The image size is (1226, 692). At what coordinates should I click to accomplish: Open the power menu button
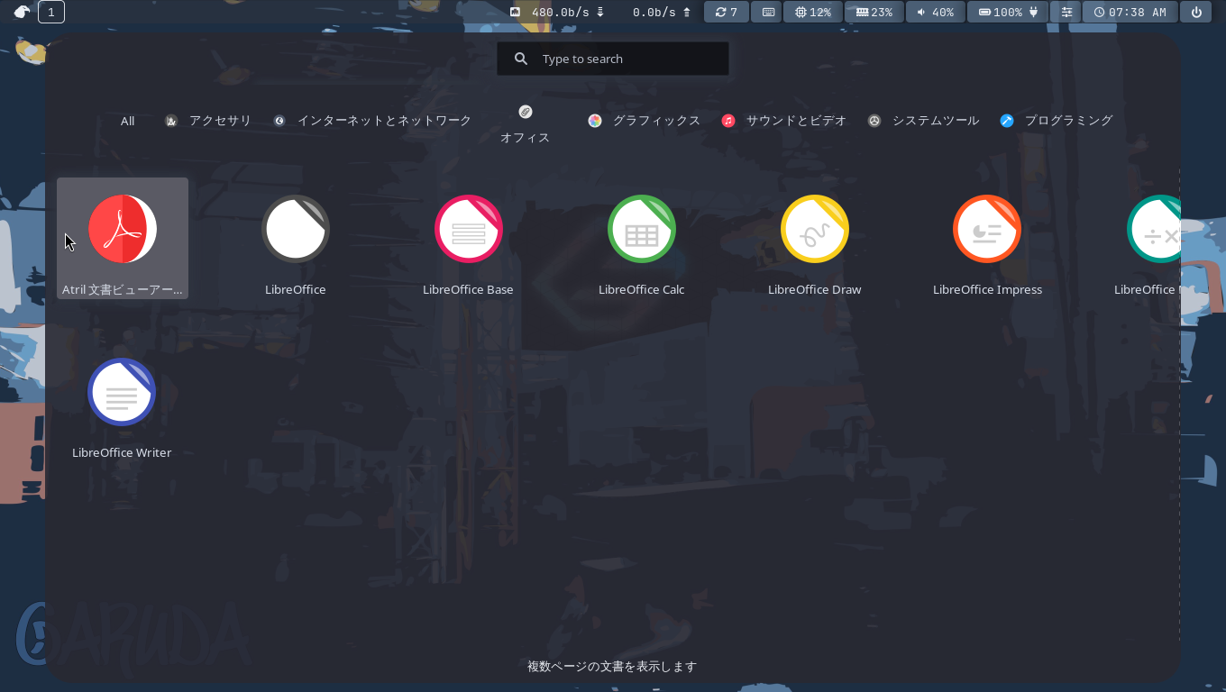(1196, 12)
